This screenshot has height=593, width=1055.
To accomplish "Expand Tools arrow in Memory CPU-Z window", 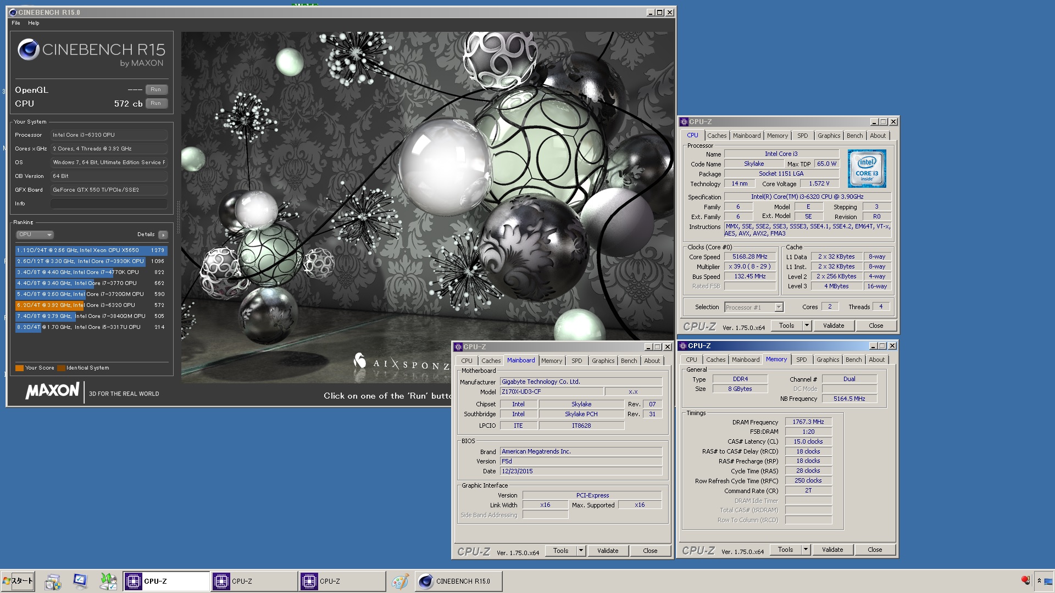I will [x=806, y=550].
